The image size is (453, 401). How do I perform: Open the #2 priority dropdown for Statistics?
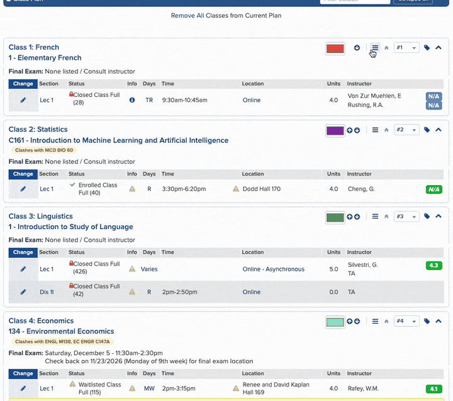coord(406,130)
